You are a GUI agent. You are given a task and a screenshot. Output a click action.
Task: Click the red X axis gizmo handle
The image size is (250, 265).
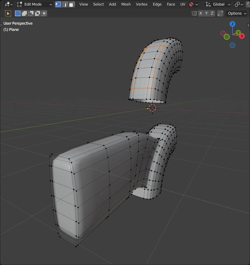pyautogui.click(x=242, y=36)
